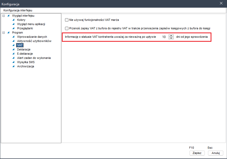
Task: Select the VAT tree item
Action: pyautogui.click(x=20, y=45)
